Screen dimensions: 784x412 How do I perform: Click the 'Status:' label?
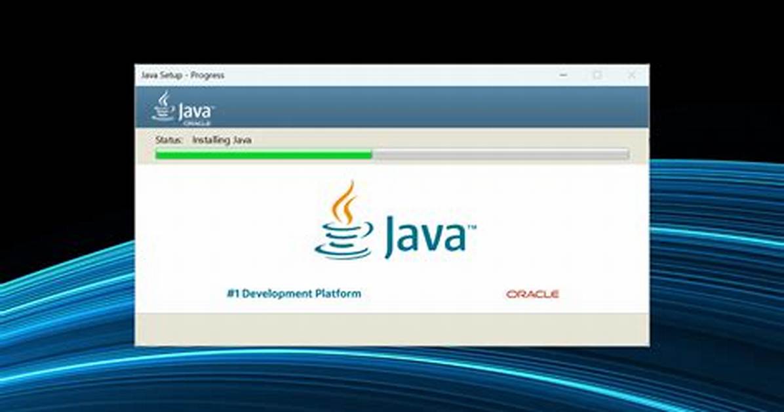[x=168, y=140]
